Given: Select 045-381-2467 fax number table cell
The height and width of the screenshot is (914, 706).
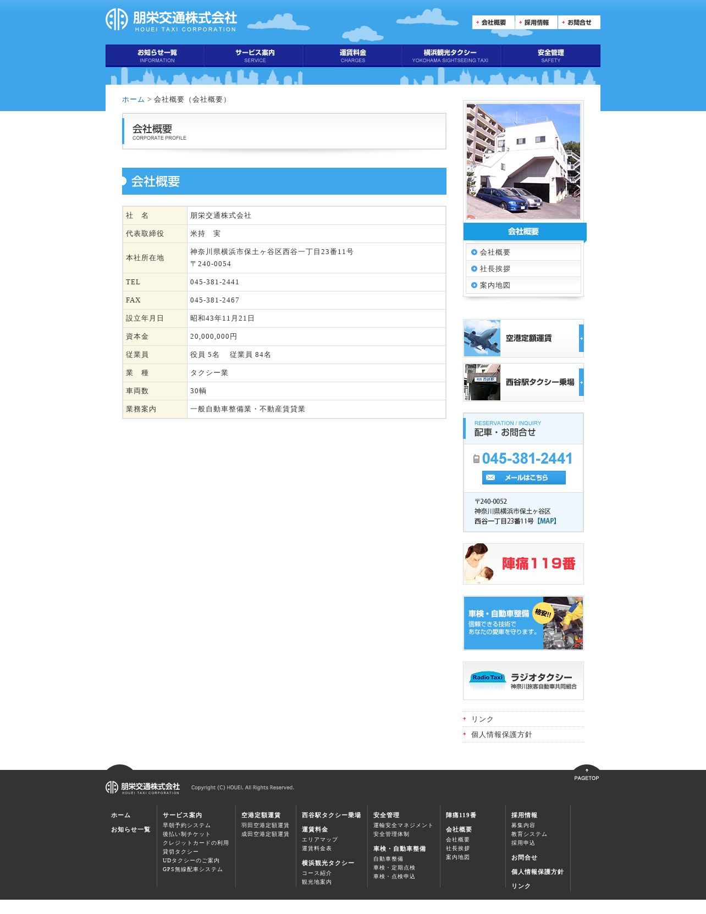Looking at the screenshot, I should [x=316, y=300].
